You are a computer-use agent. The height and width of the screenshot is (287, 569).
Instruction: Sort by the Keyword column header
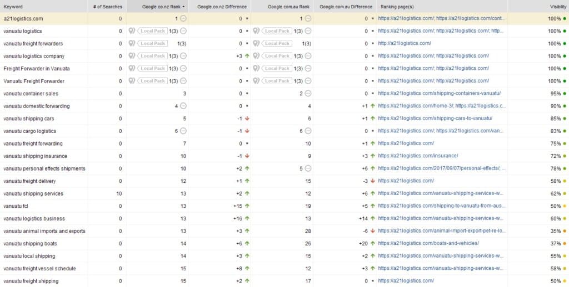(x=44, y=7)
